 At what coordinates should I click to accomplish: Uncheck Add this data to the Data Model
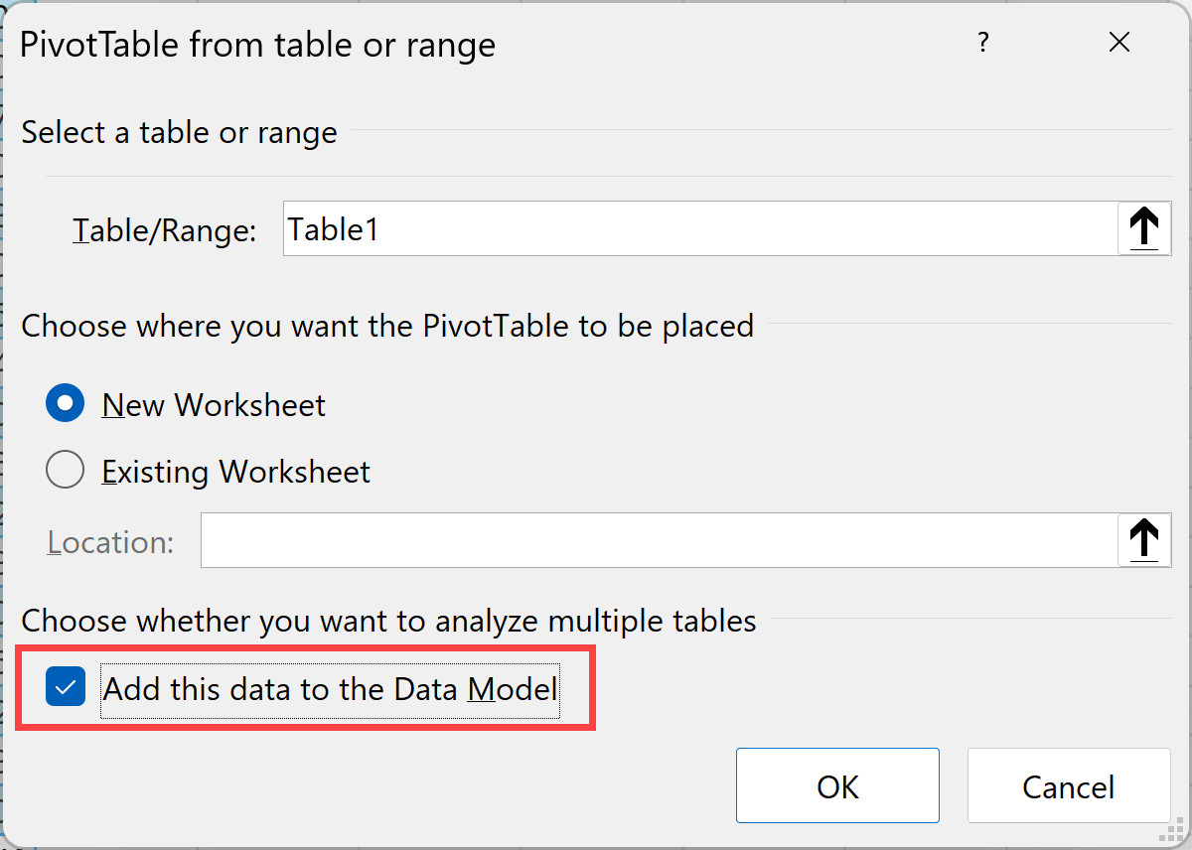coord(65,686)
